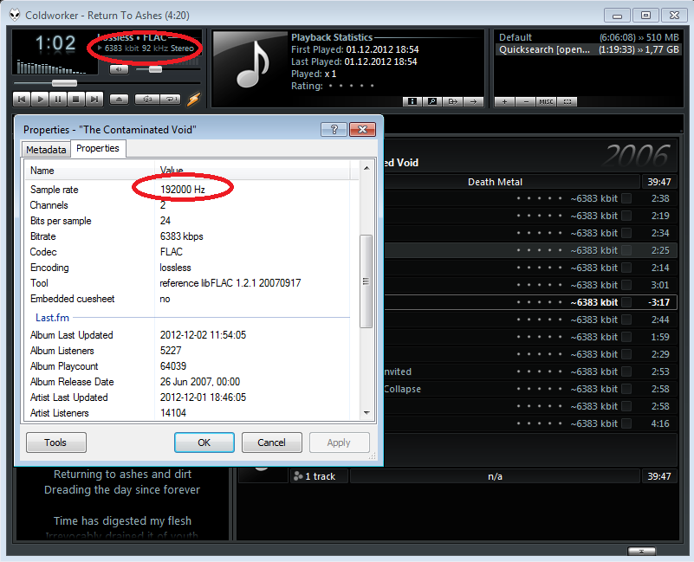
Task: Click the Play button in player controls
Action: click(x=40, y=99)
